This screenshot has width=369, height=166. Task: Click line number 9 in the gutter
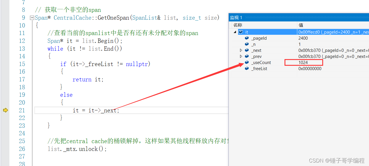coord(24,18)
